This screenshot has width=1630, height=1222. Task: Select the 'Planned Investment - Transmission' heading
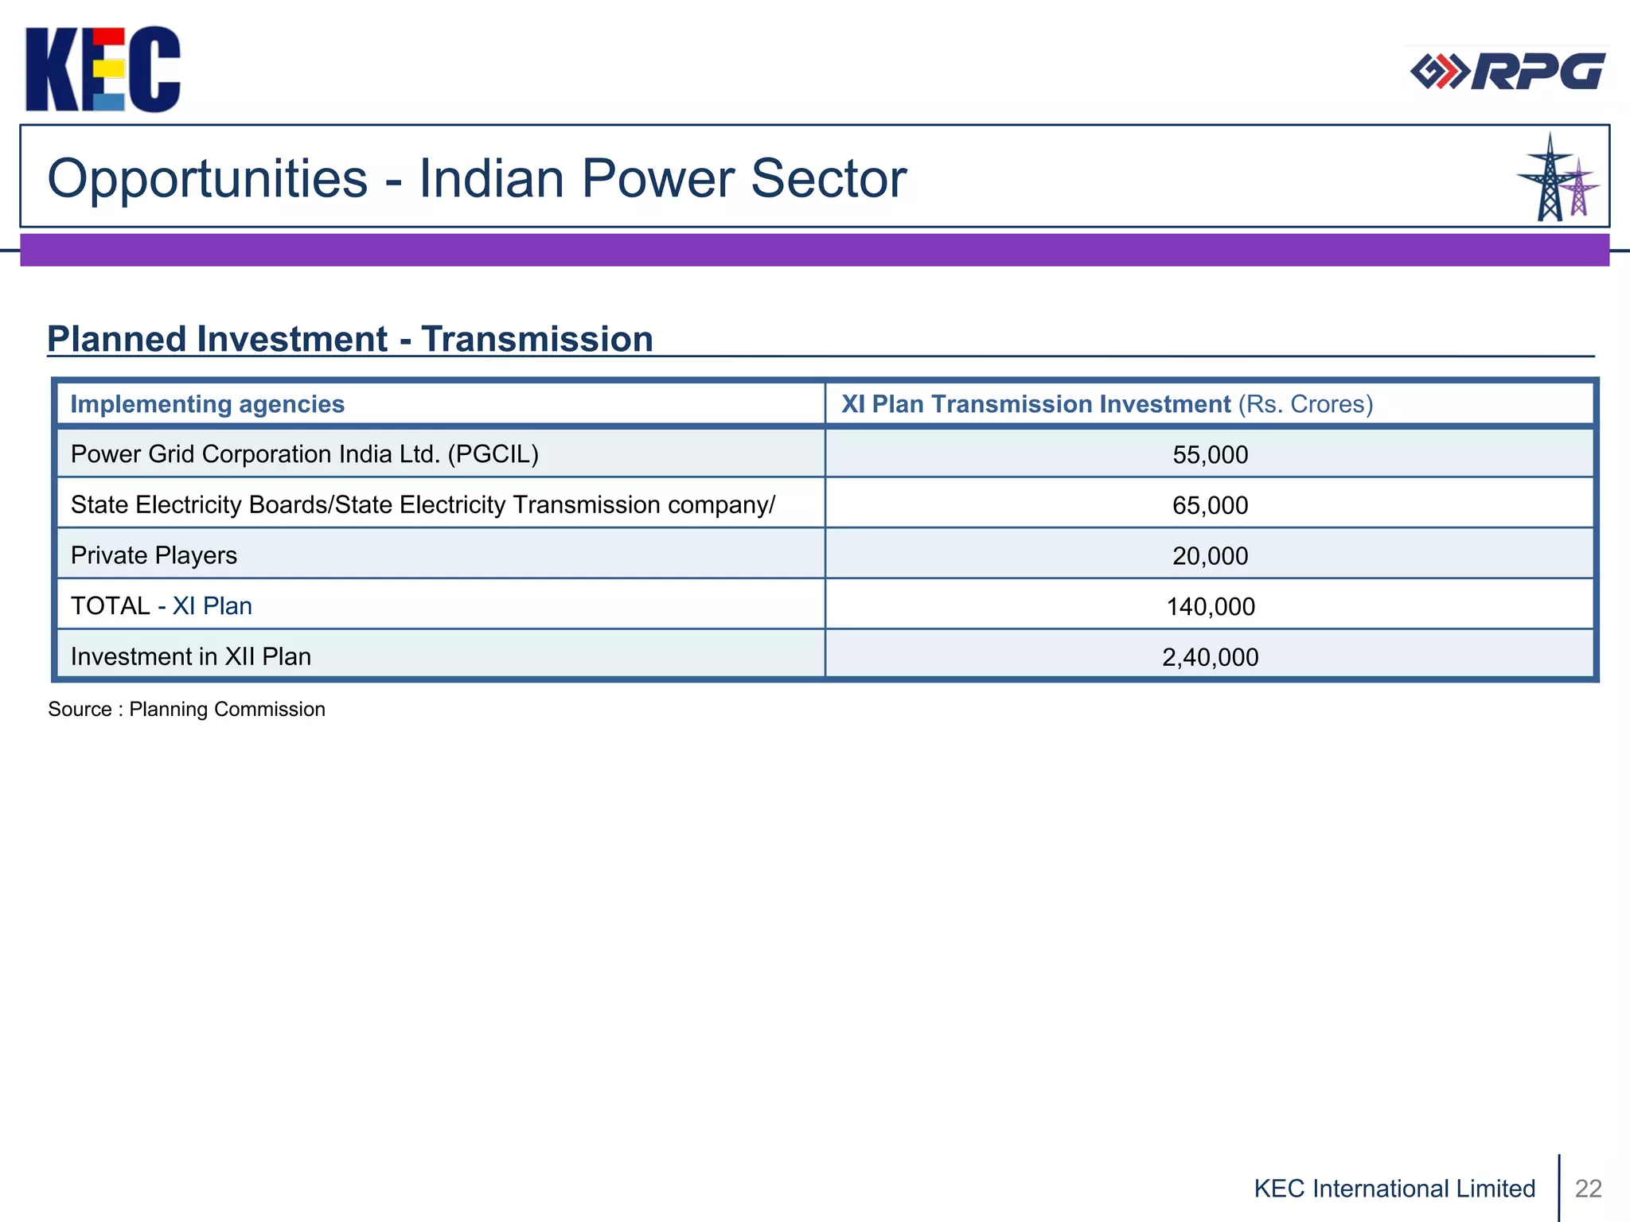click(x=350, y=339)
